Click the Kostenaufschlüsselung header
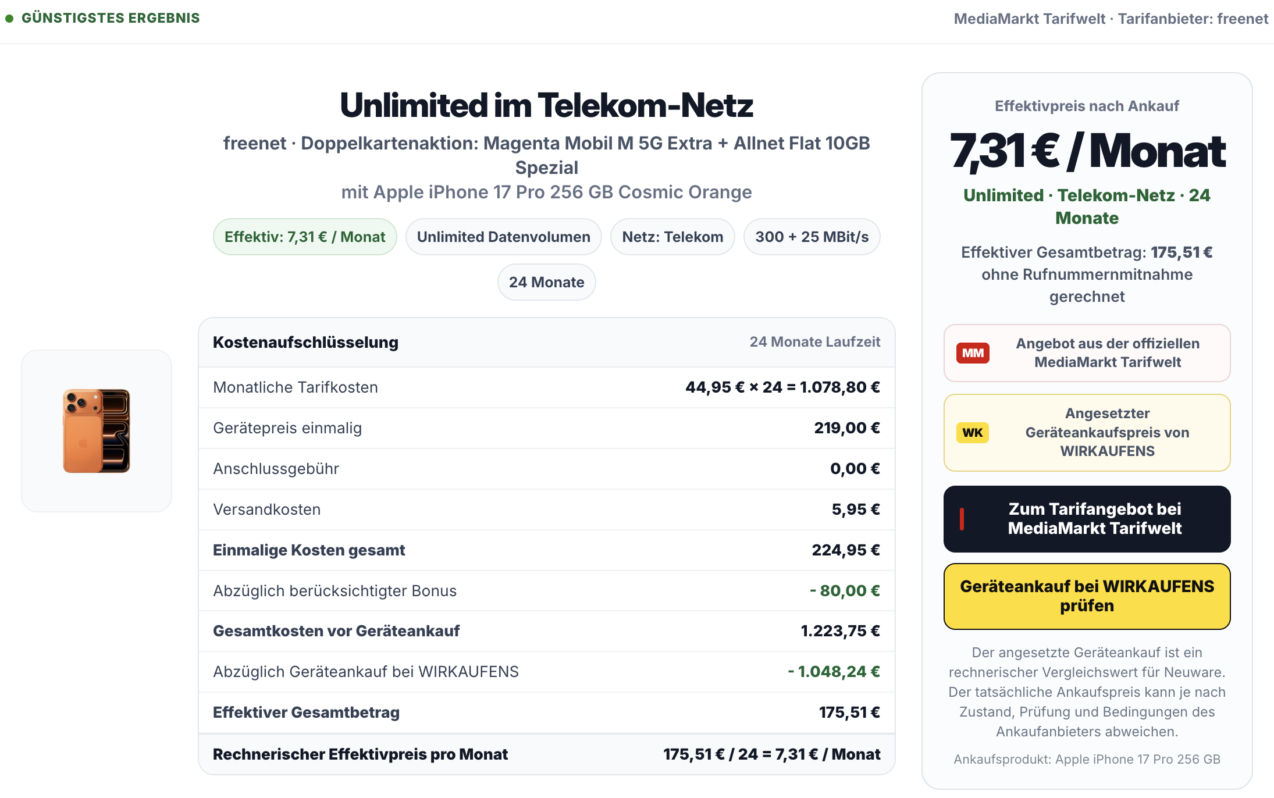 coord(305,343)
